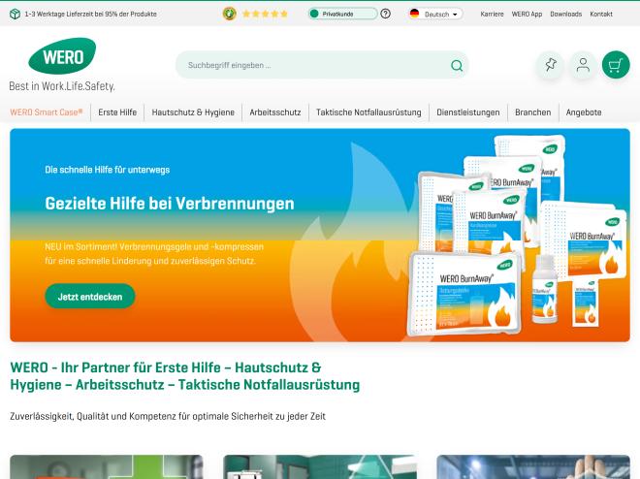Focus the Suchbegriff eingeben search field
The height and width of the screenshot is (479, 640).
322,65
